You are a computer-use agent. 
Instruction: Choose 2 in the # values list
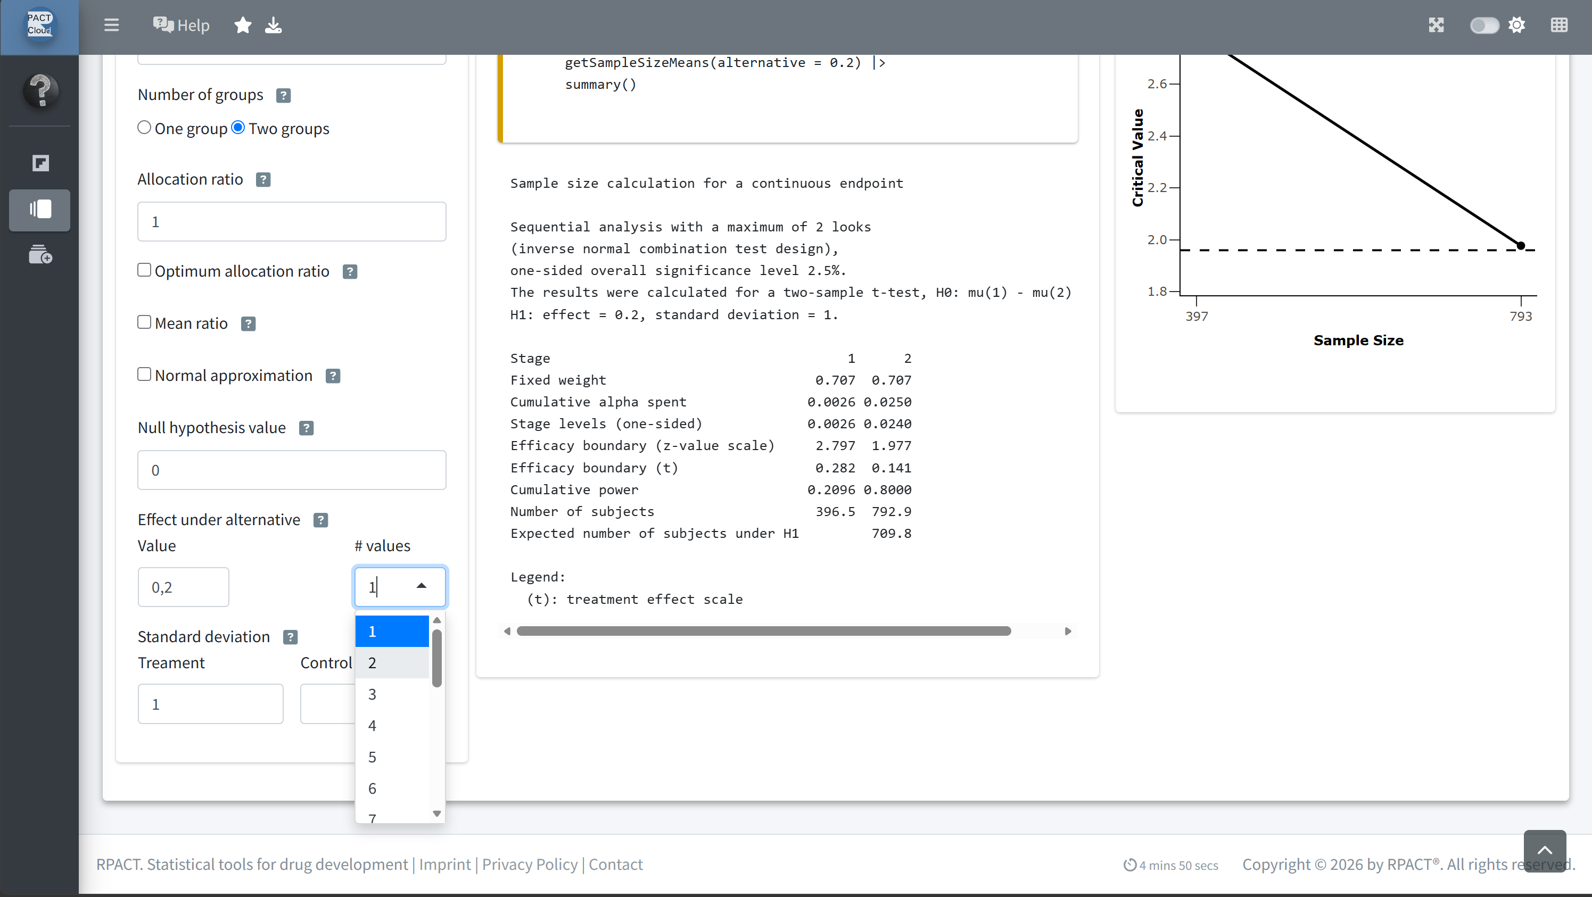(x=392, y=663)
